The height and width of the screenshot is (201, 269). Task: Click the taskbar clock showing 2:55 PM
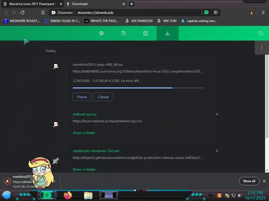[x=255, y=195]
